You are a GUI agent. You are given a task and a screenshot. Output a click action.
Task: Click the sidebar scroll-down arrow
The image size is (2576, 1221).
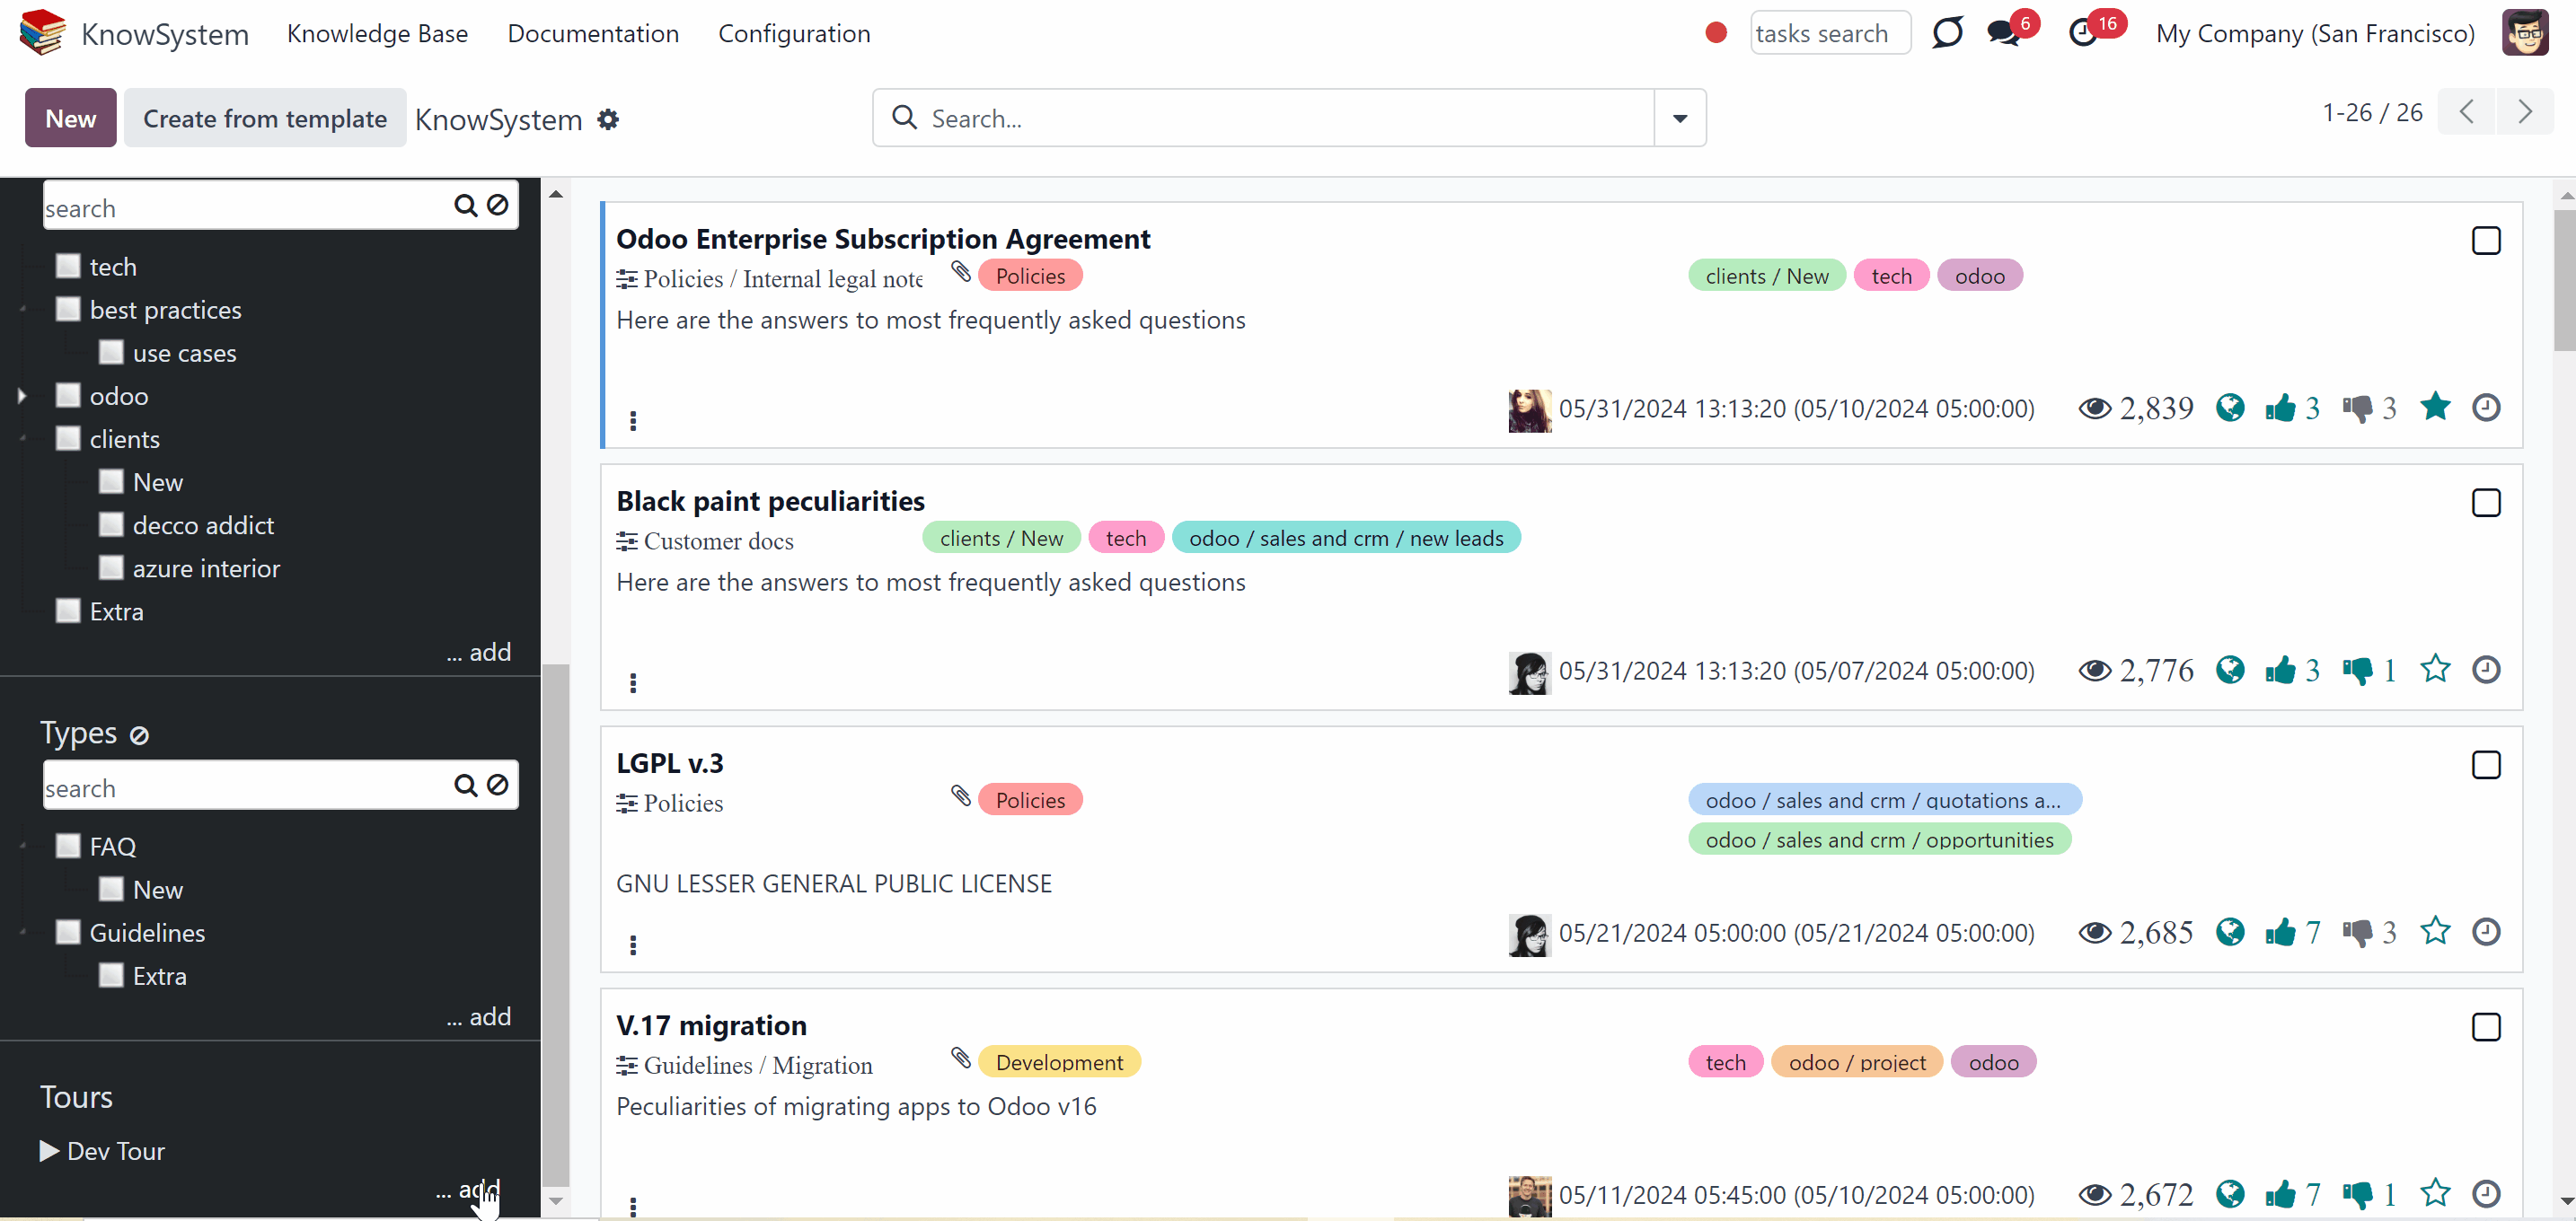click(x=556, y=1201)
